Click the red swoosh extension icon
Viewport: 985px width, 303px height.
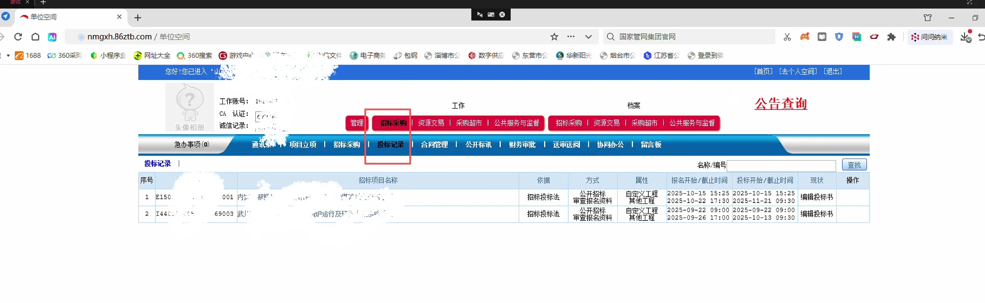coord(874,37)
